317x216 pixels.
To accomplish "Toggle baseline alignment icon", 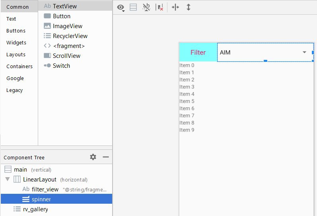I will [x=146, y=7].
